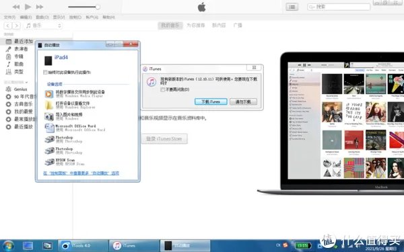The height and width of the screenshot is (252, 404).
Task: Open the 编辑(E) menu
Action: click(26, 17)
